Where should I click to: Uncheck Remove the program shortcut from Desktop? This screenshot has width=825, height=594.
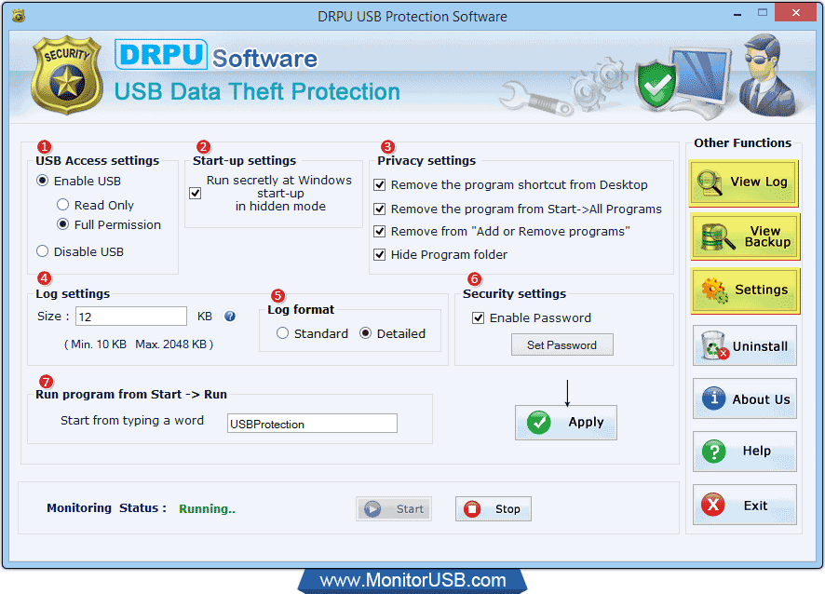(379, 184)
